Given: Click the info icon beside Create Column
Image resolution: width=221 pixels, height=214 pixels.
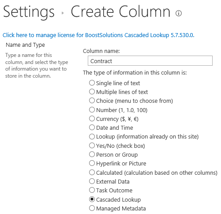Looking at the screenshot, I should pos(179,13).
